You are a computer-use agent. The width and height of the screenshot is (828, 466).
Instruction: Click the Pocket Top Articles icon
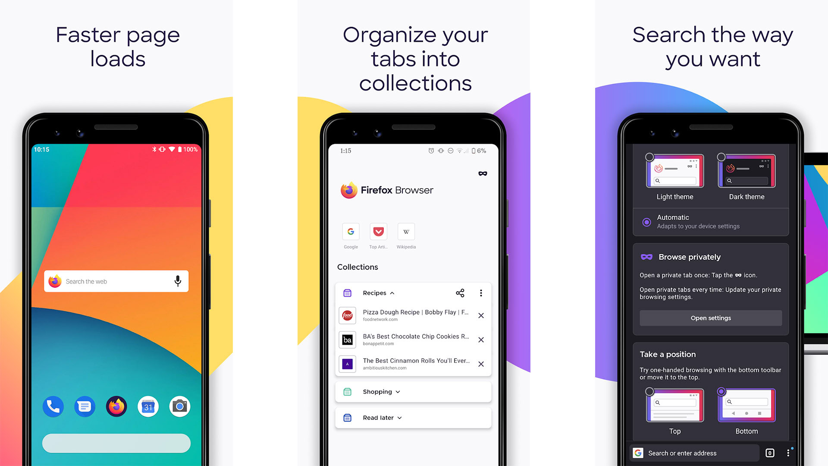[378, 231]
